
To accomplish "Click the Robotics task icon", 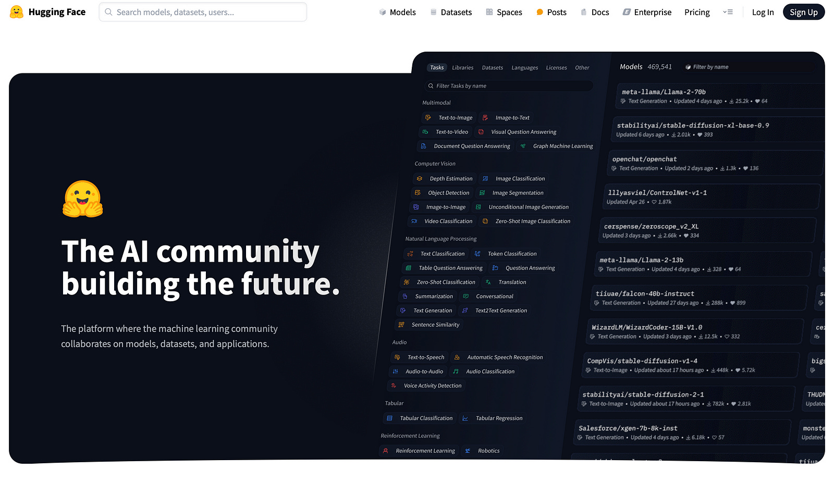I will click(468, 451).
